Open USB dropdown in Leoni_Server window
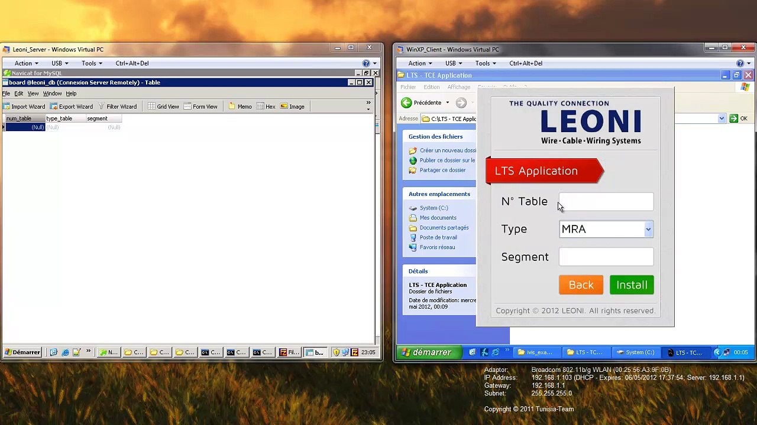The width and height of the screenshot is (757, 425). tap(60, 63)
